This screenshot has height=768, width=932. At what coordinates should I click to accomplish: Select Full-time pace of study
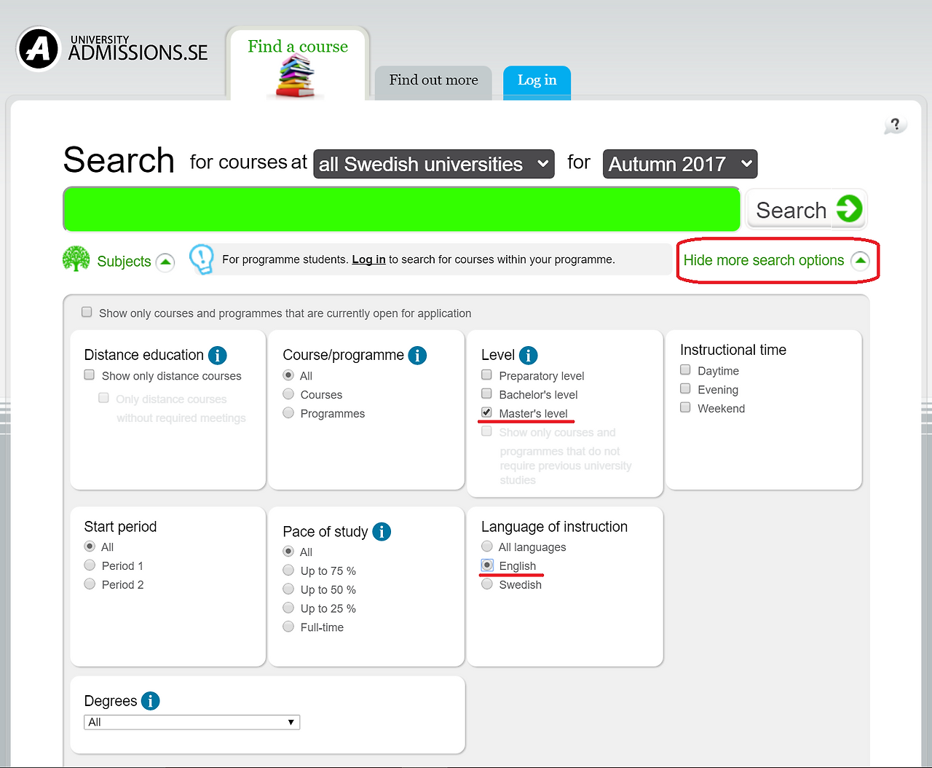288,627
